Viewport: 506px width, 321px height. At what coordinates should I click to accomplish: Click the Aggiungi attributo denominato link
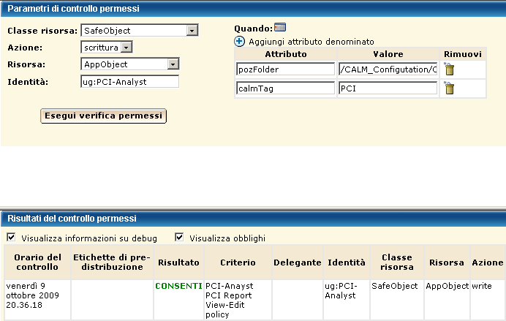311,42
